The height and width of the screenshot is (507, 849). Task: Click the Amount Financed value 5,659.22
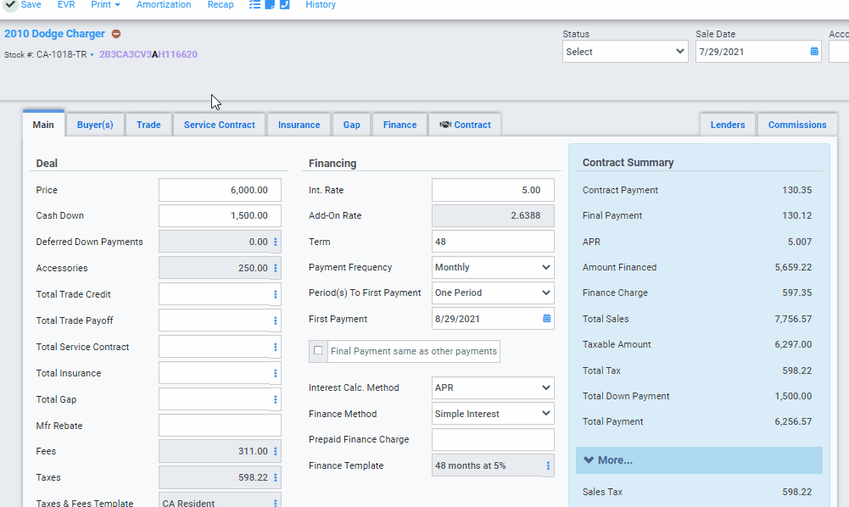point(793,267)
